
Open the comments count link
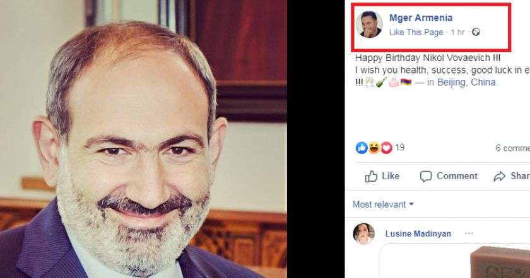click(x=512, y=148)
